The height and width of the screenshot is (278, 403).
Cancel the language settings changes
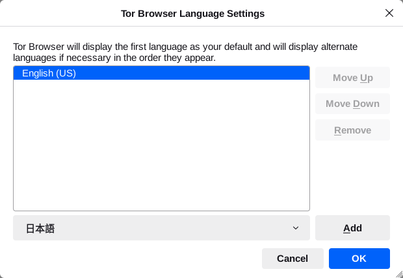(x=292, y=259)
